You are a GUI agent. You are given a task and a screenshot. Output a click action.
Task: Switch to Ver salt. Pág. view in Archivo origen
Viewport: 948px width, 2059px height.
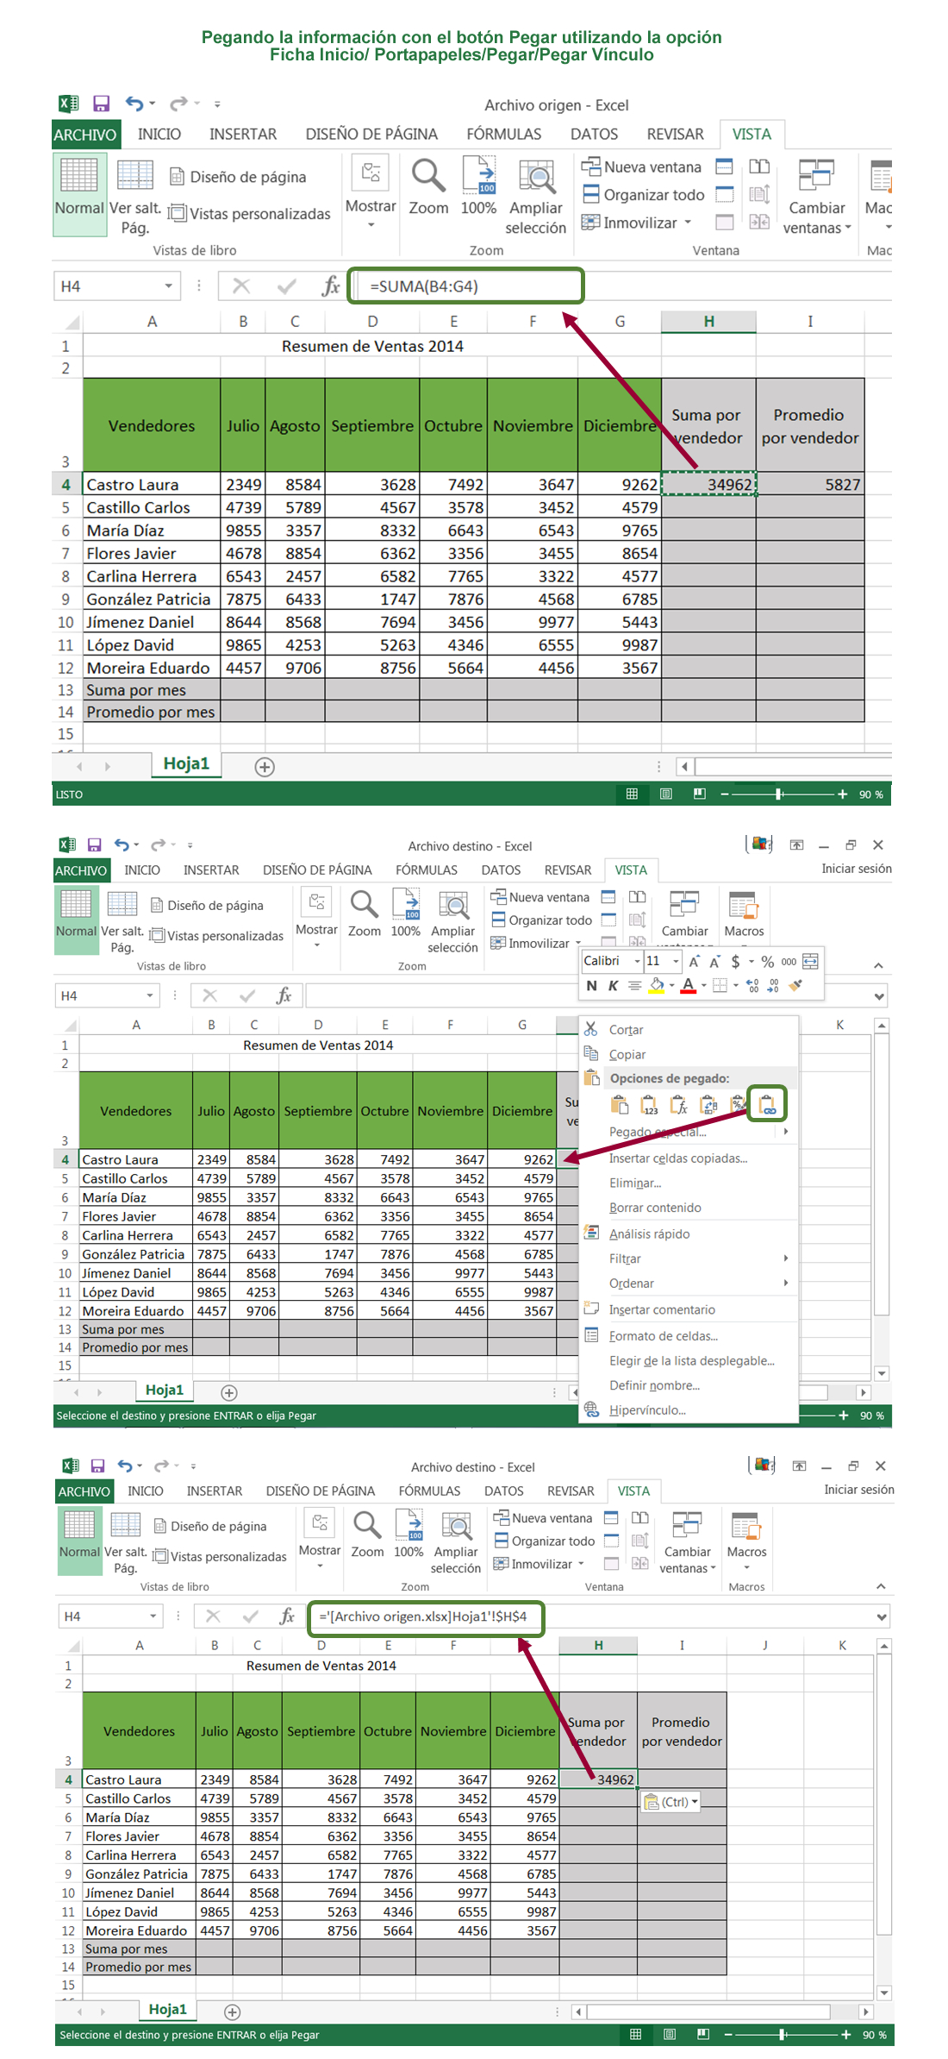[x=135, y=197]
